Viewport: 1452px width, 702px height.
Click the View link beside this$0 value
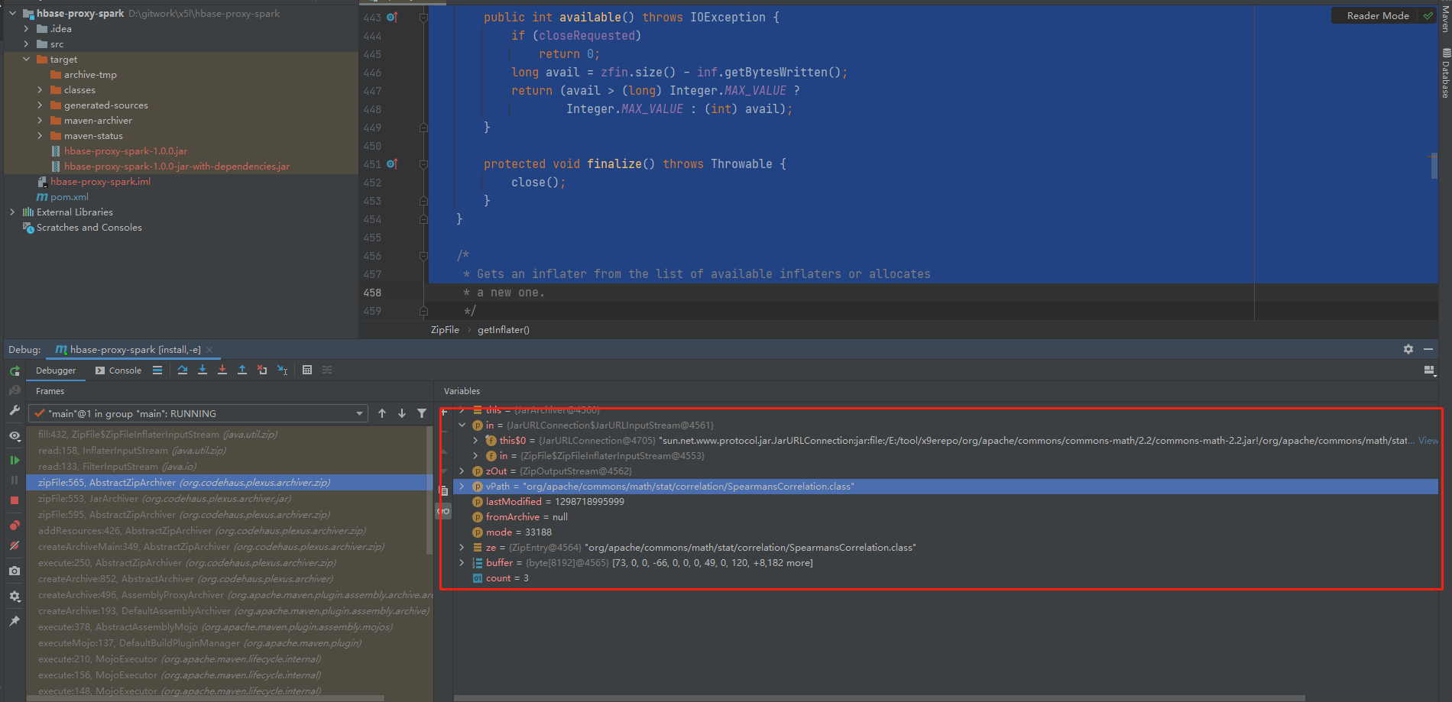click(x=1428, y=440)
